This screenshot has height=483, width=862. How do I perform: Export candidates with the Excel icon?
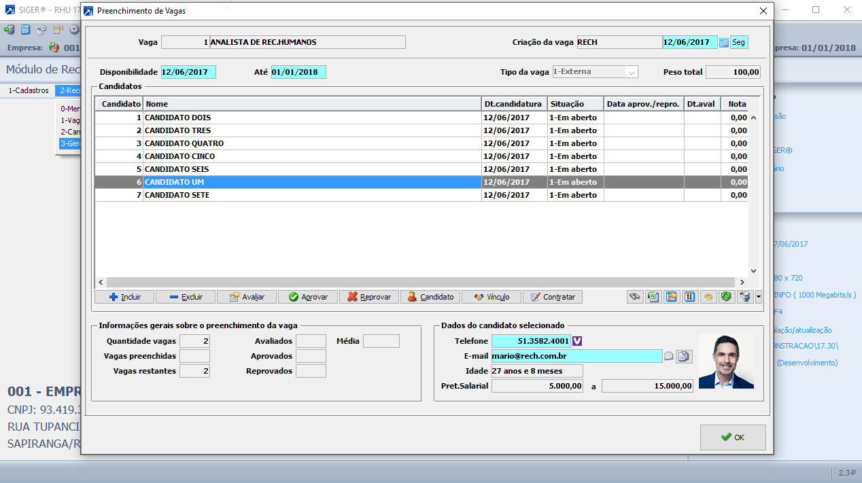[653, 297]
